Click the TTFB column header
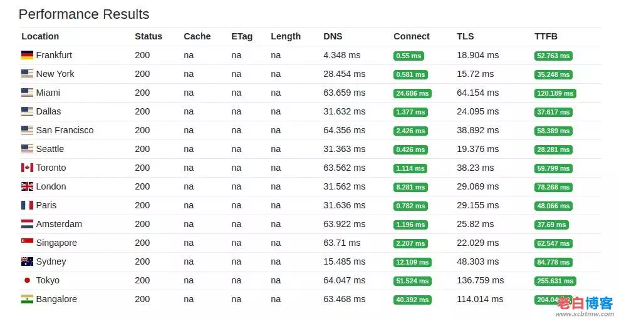The width and height of the screenshot is (619, 319). (546, 36)
